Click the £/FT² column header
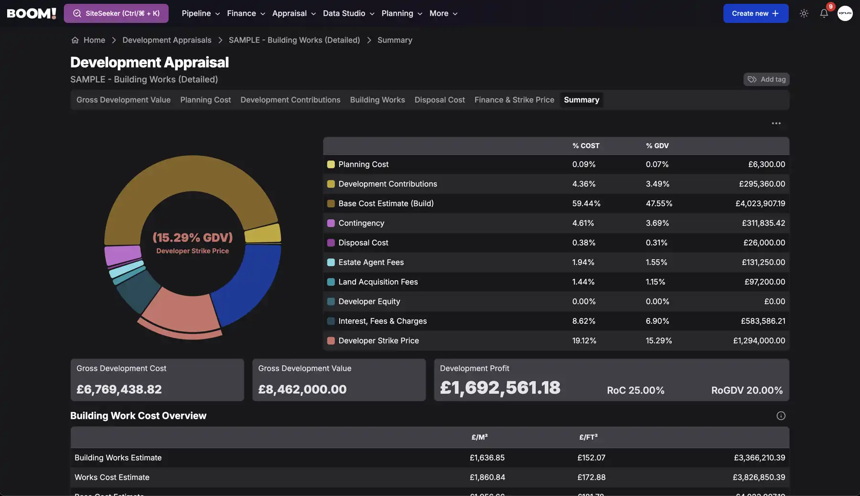Screen dimensions: 860x496 588,437
